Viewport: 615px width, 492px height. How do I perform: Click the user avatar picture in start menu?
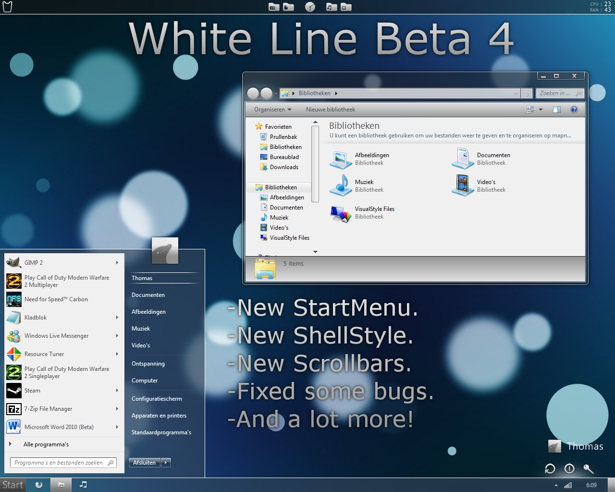(165, 250)
